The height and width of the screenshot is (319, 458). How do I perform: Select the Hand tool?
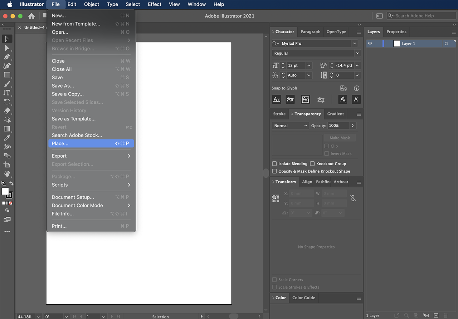coord(7,174)
